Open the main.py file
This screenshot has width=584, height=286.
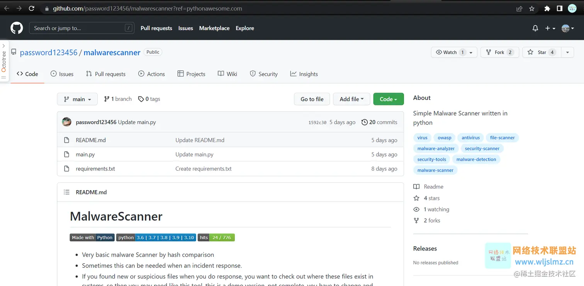coord(85,155)
